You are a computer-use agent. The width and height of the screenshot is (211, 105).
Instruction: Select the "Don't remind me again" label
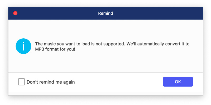click(x=51, y=82)
